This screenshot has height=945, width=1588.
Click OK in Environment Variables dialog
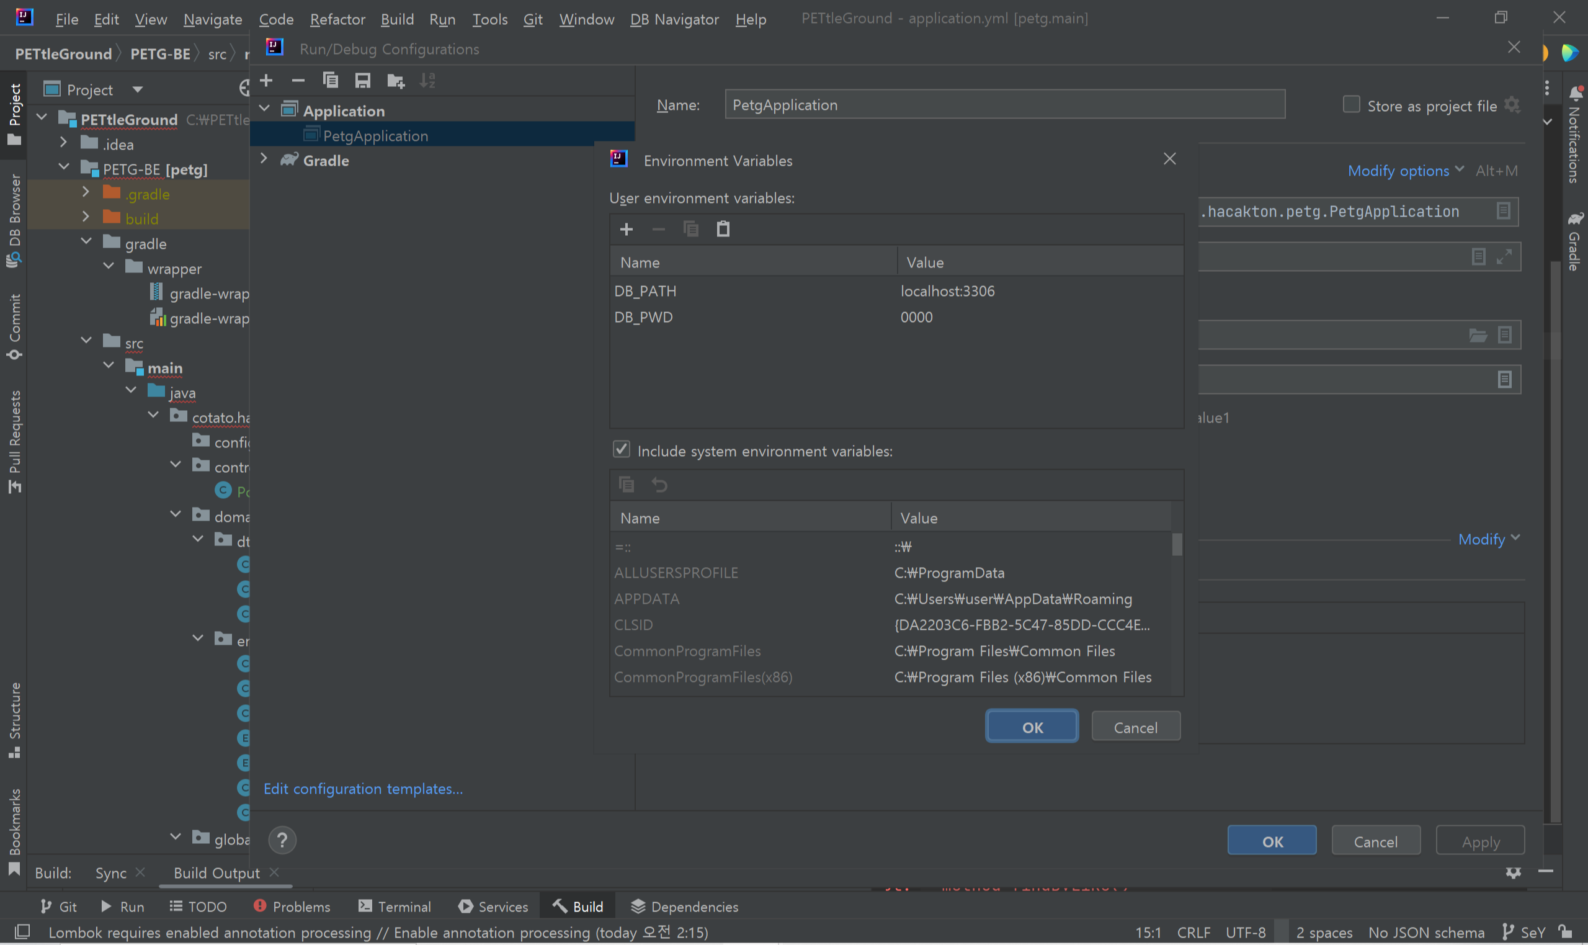coord(1031,727)
